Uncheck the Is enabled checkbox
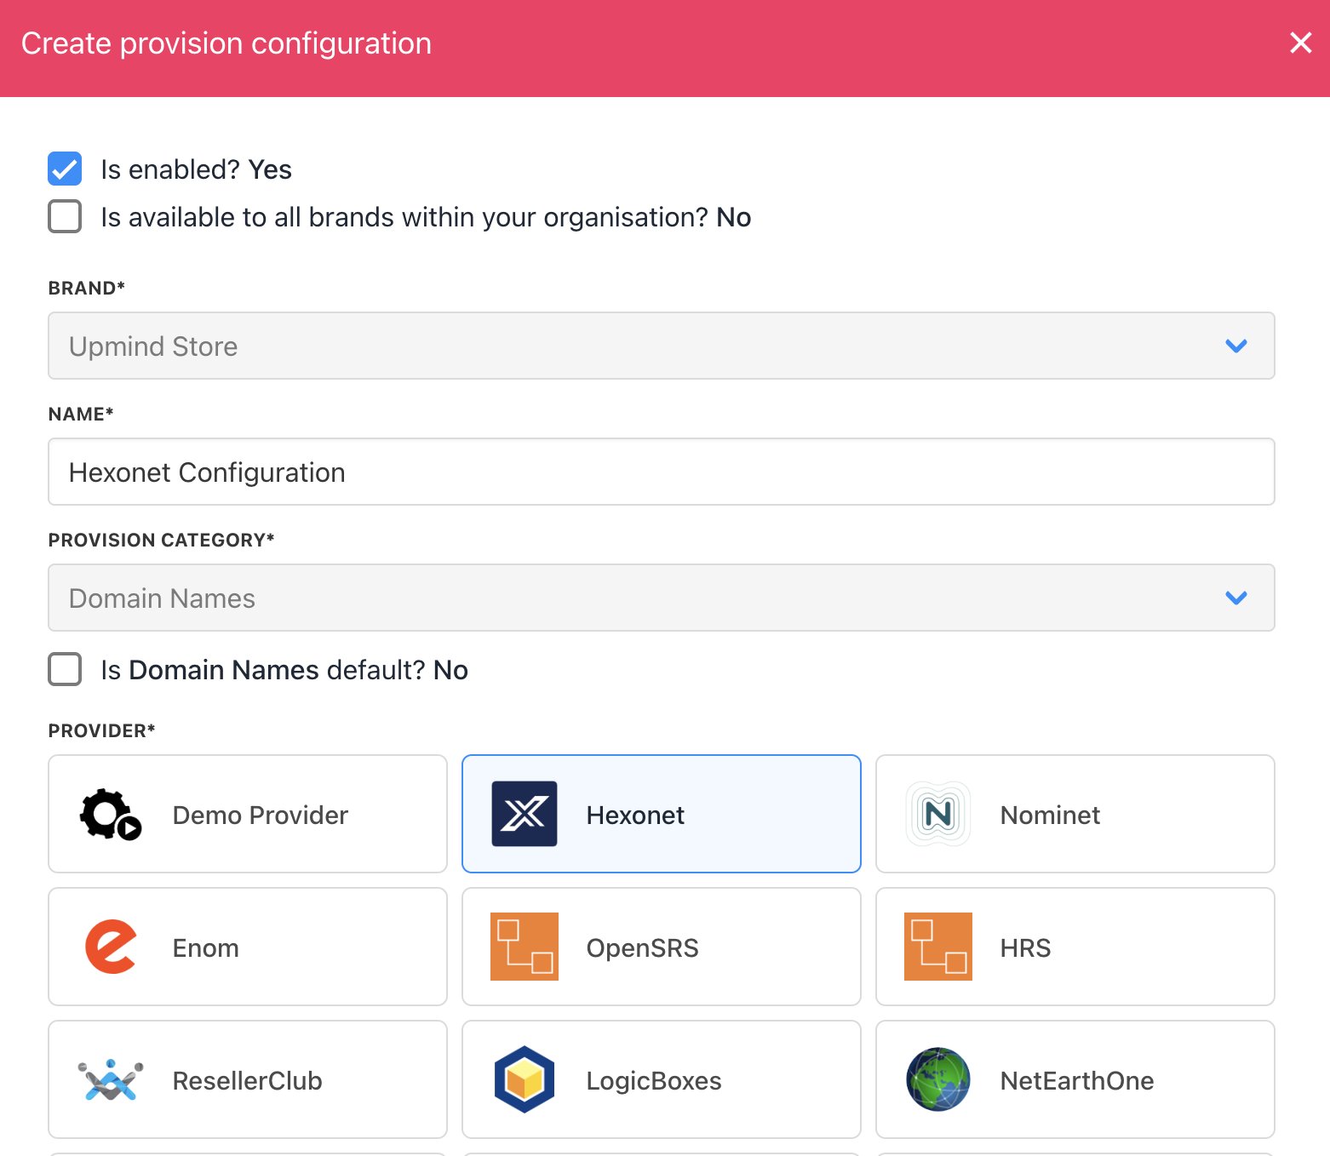Viewport: 1330px width, 1156px height. [x=65, y=169]
